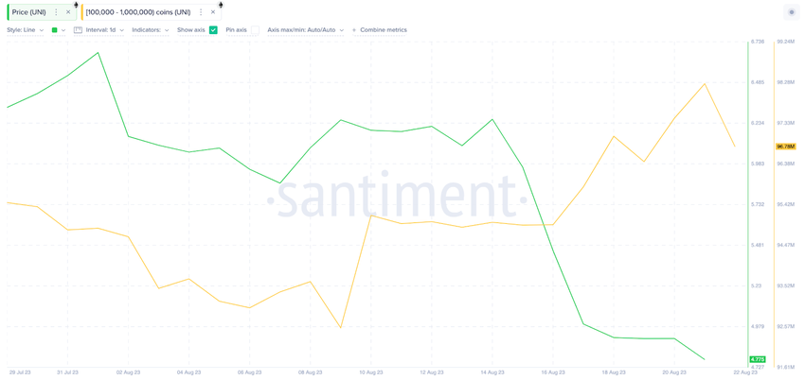Click the 6.485 price axis value
This screenshot has width=805, height=380.
(758, 82)
